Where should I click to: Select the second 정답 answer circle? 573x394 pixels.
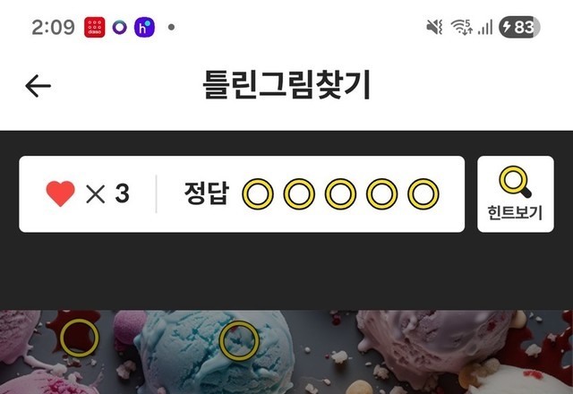[x=299, y=194]
